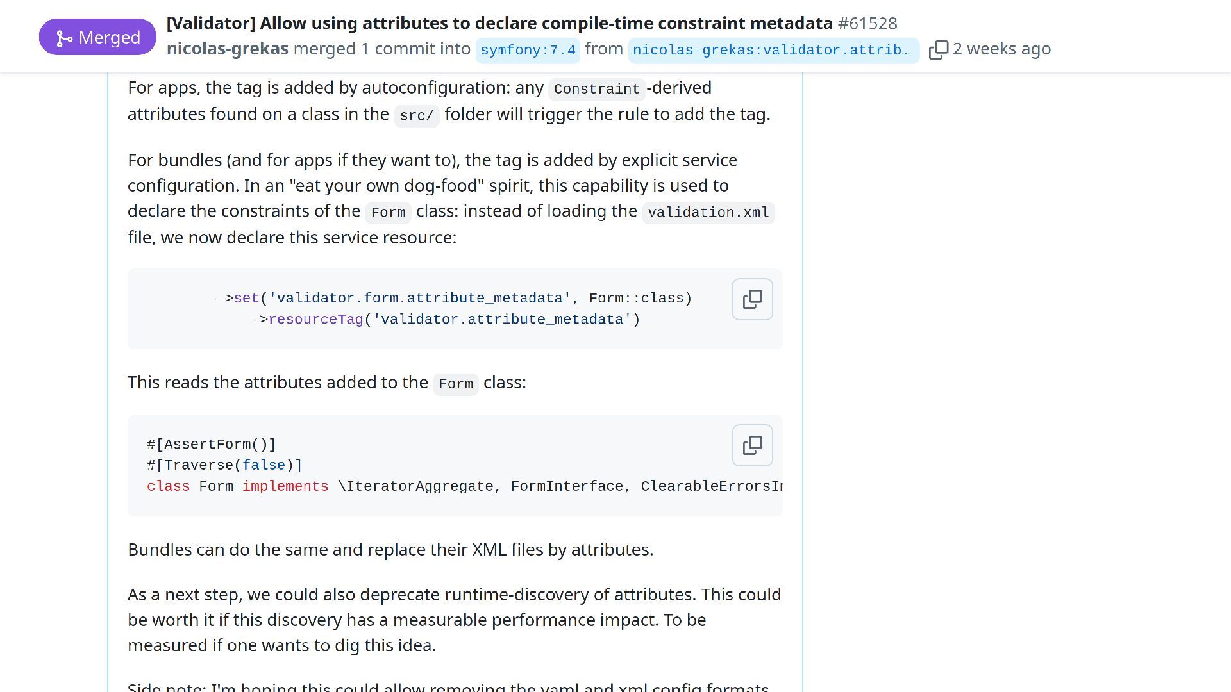Click the merge icon in Merged badge

pos(64,38)
